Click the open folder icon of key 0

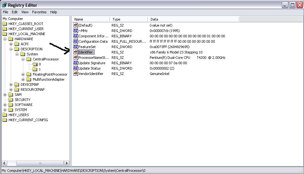[x=35, y=64]
